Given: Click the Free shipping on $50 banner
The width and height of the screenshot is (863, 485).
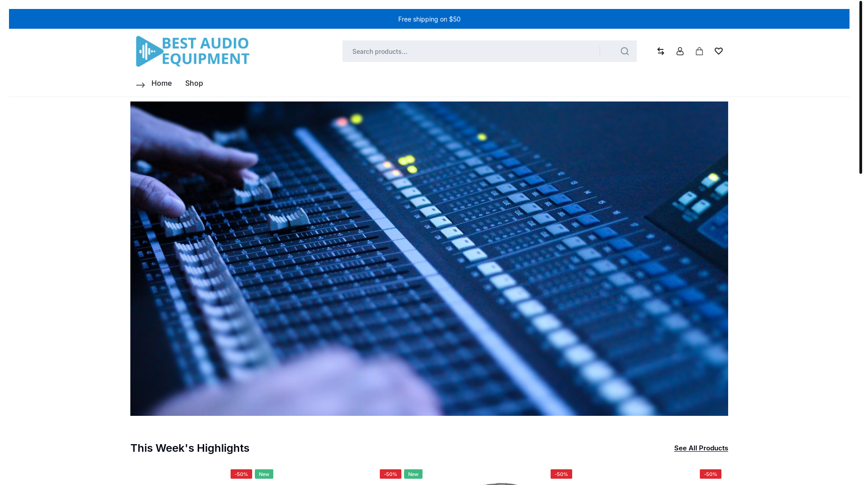Looking at the screenshot, I should click(429, 19).
